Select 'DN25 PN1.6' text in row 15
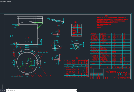134x92 pixels. (x=106, y=43)
